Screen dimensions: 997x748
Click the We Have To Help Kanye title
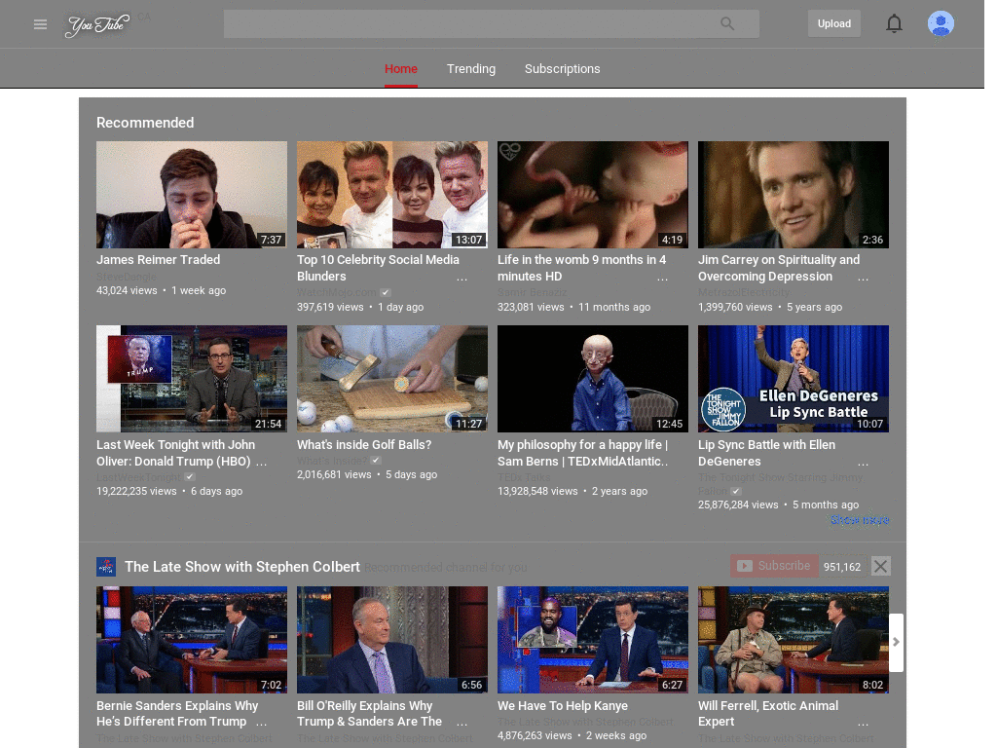[562, 705]
